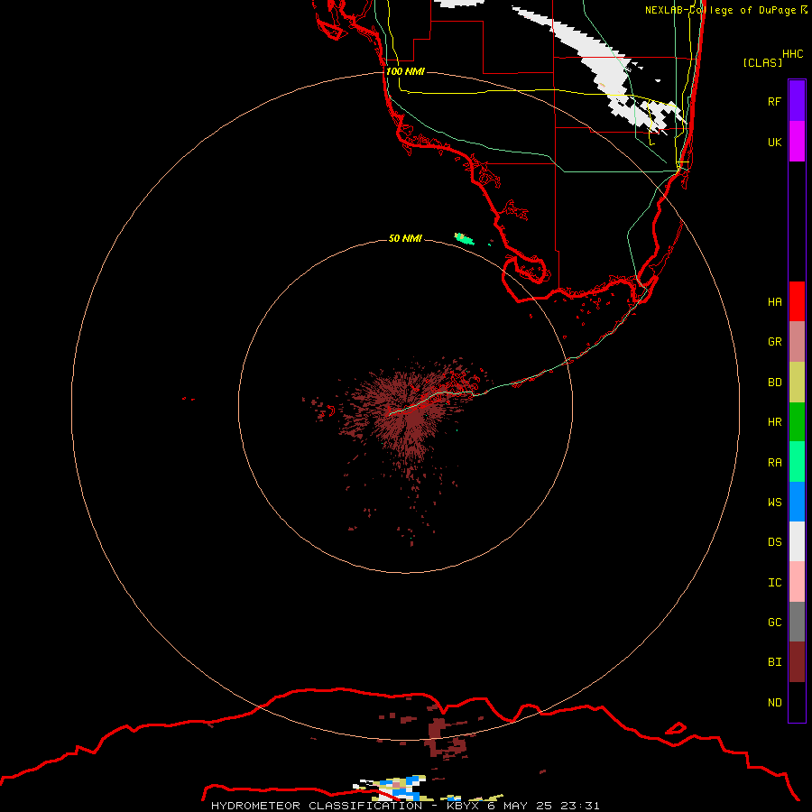Click the GC legend label
Viewport: 812px width, 812px height.
[x=774, y=623]
